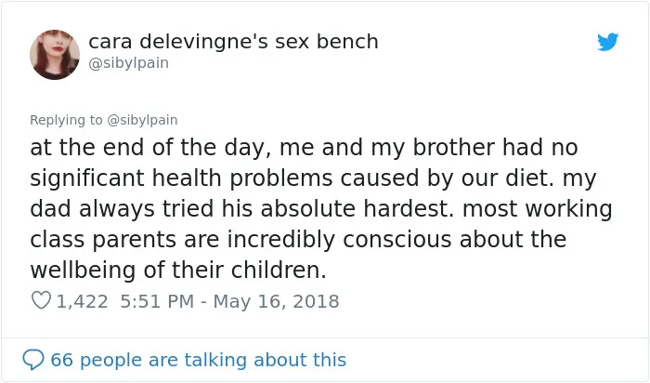Open the 5:51 PM time link
Image resolution: width=650 pixels, height=383 pixels.
pyautogui.click(x=157, y=301)
